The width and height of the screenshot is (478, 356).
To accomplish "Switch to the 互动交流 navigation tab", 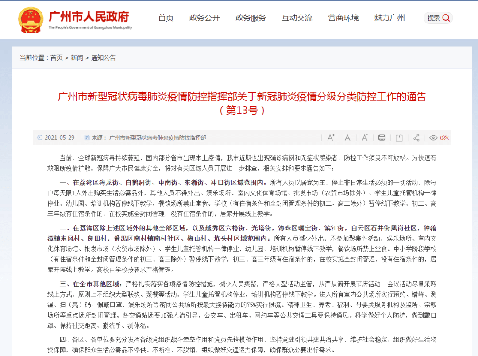I will coord(297,18).
